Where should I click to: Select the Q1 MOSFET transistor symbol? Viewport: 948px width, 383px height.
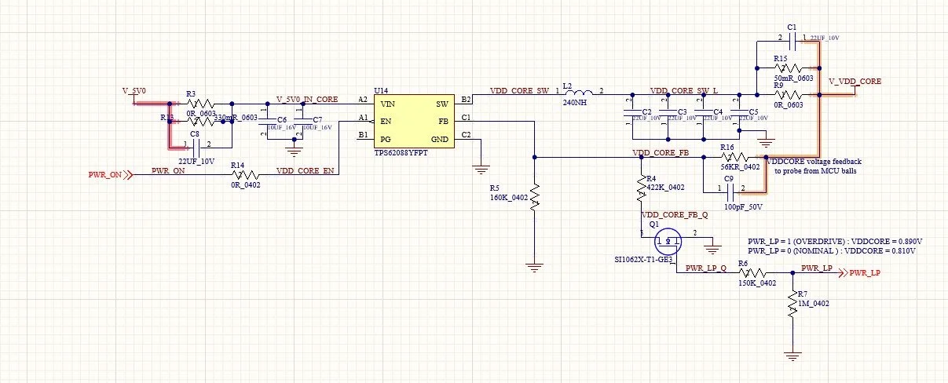tap(670, 241)
